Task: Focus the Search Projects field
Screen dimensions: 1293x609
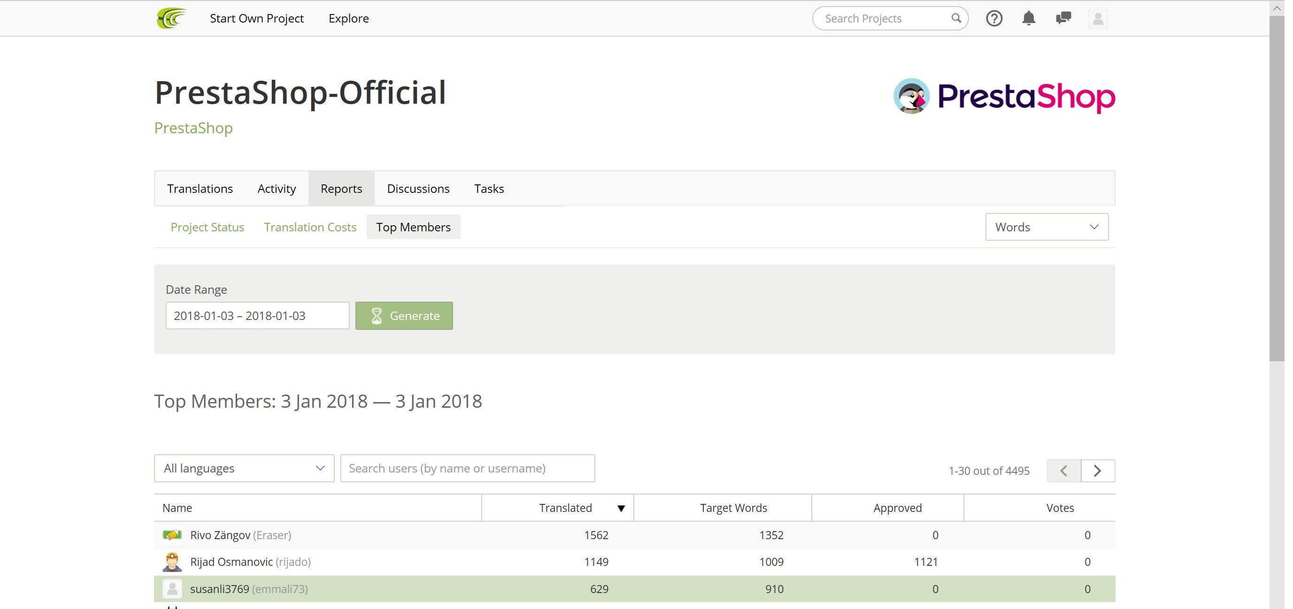Action: click(891, 19)
